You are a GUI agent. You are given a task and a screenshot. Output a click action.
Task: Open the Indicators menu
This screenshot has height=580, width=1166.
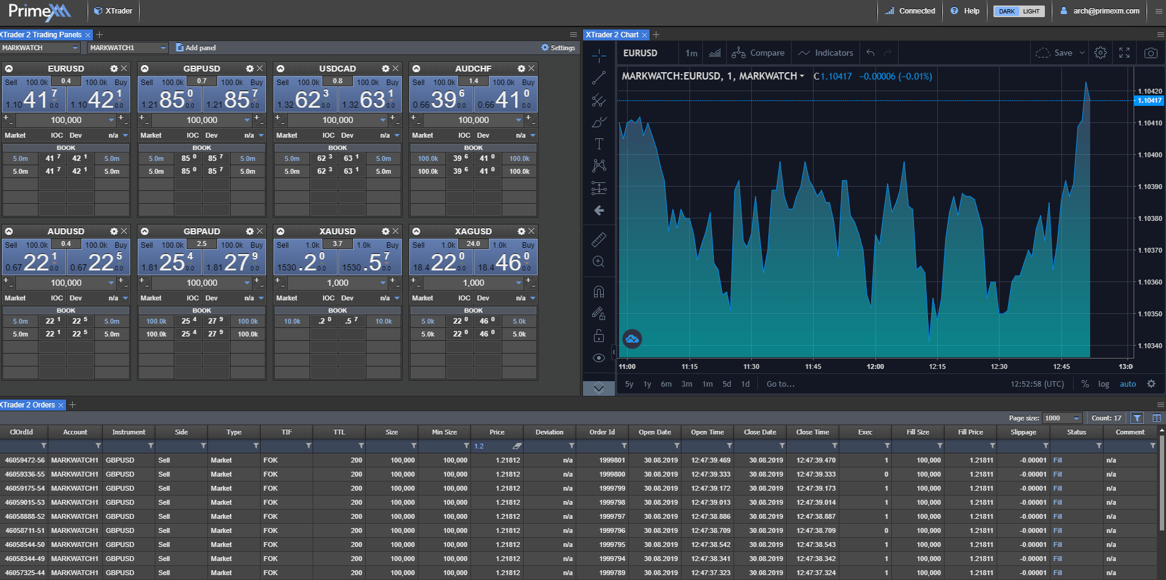pos(826,53)
